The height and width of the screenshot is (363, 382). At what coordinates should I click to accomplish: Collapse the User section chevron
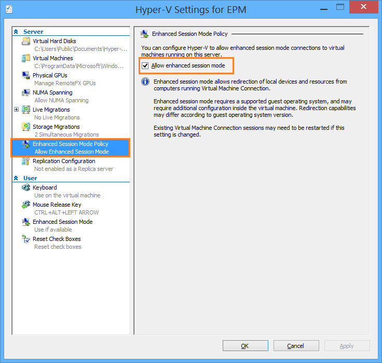coord(16,178)
